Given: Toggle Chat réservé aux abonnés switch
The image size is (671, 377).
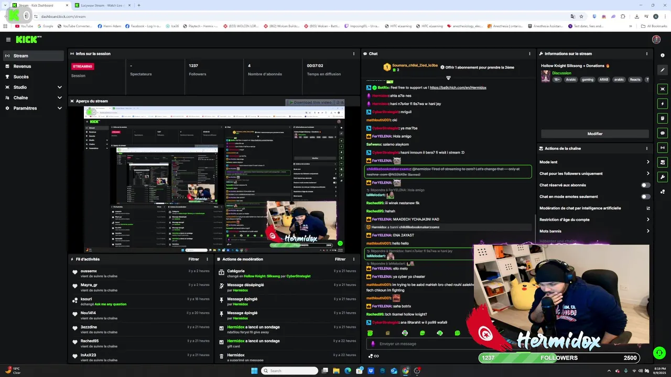Looking at the screenshot, I should click(646, 185).
